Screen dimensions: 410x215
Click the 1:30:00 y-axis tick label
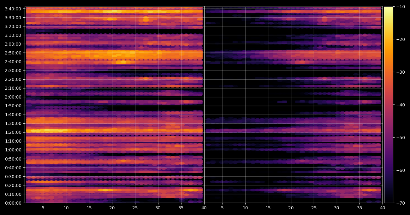pos(13,123)
